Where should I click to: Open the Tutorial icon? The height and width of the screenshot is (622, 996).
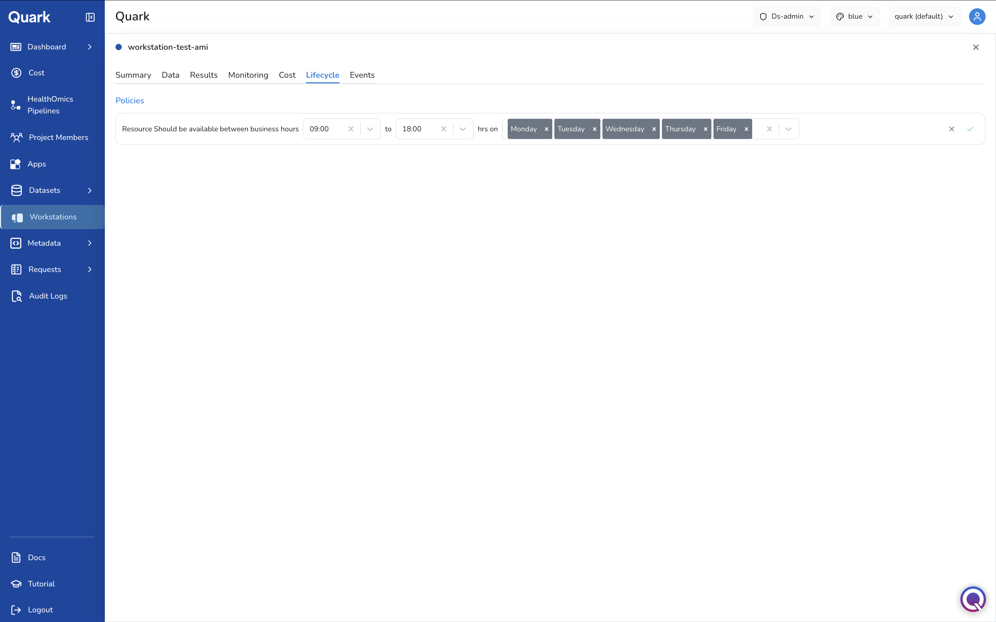tap(16, 584)
